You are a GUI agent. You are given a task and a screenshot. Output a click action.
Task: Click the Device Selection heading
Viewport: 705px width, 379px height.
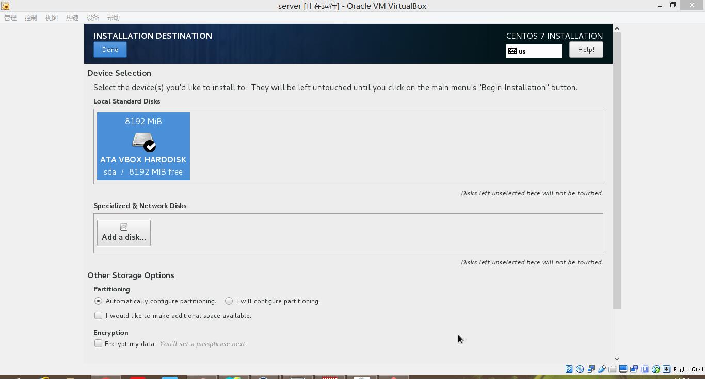pyautogui.click(x=119, y=73)
